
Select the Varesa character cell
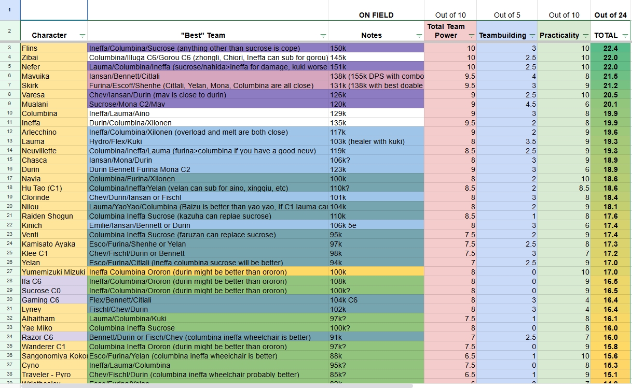tap(54, 95)
